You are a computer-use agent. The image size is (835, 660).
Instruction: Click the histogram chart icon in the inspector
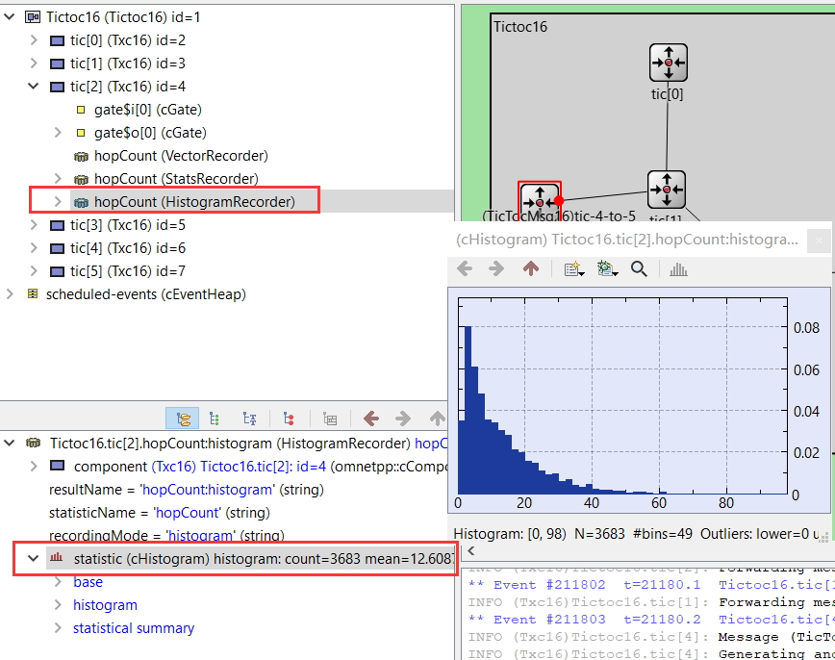(677, 269)
